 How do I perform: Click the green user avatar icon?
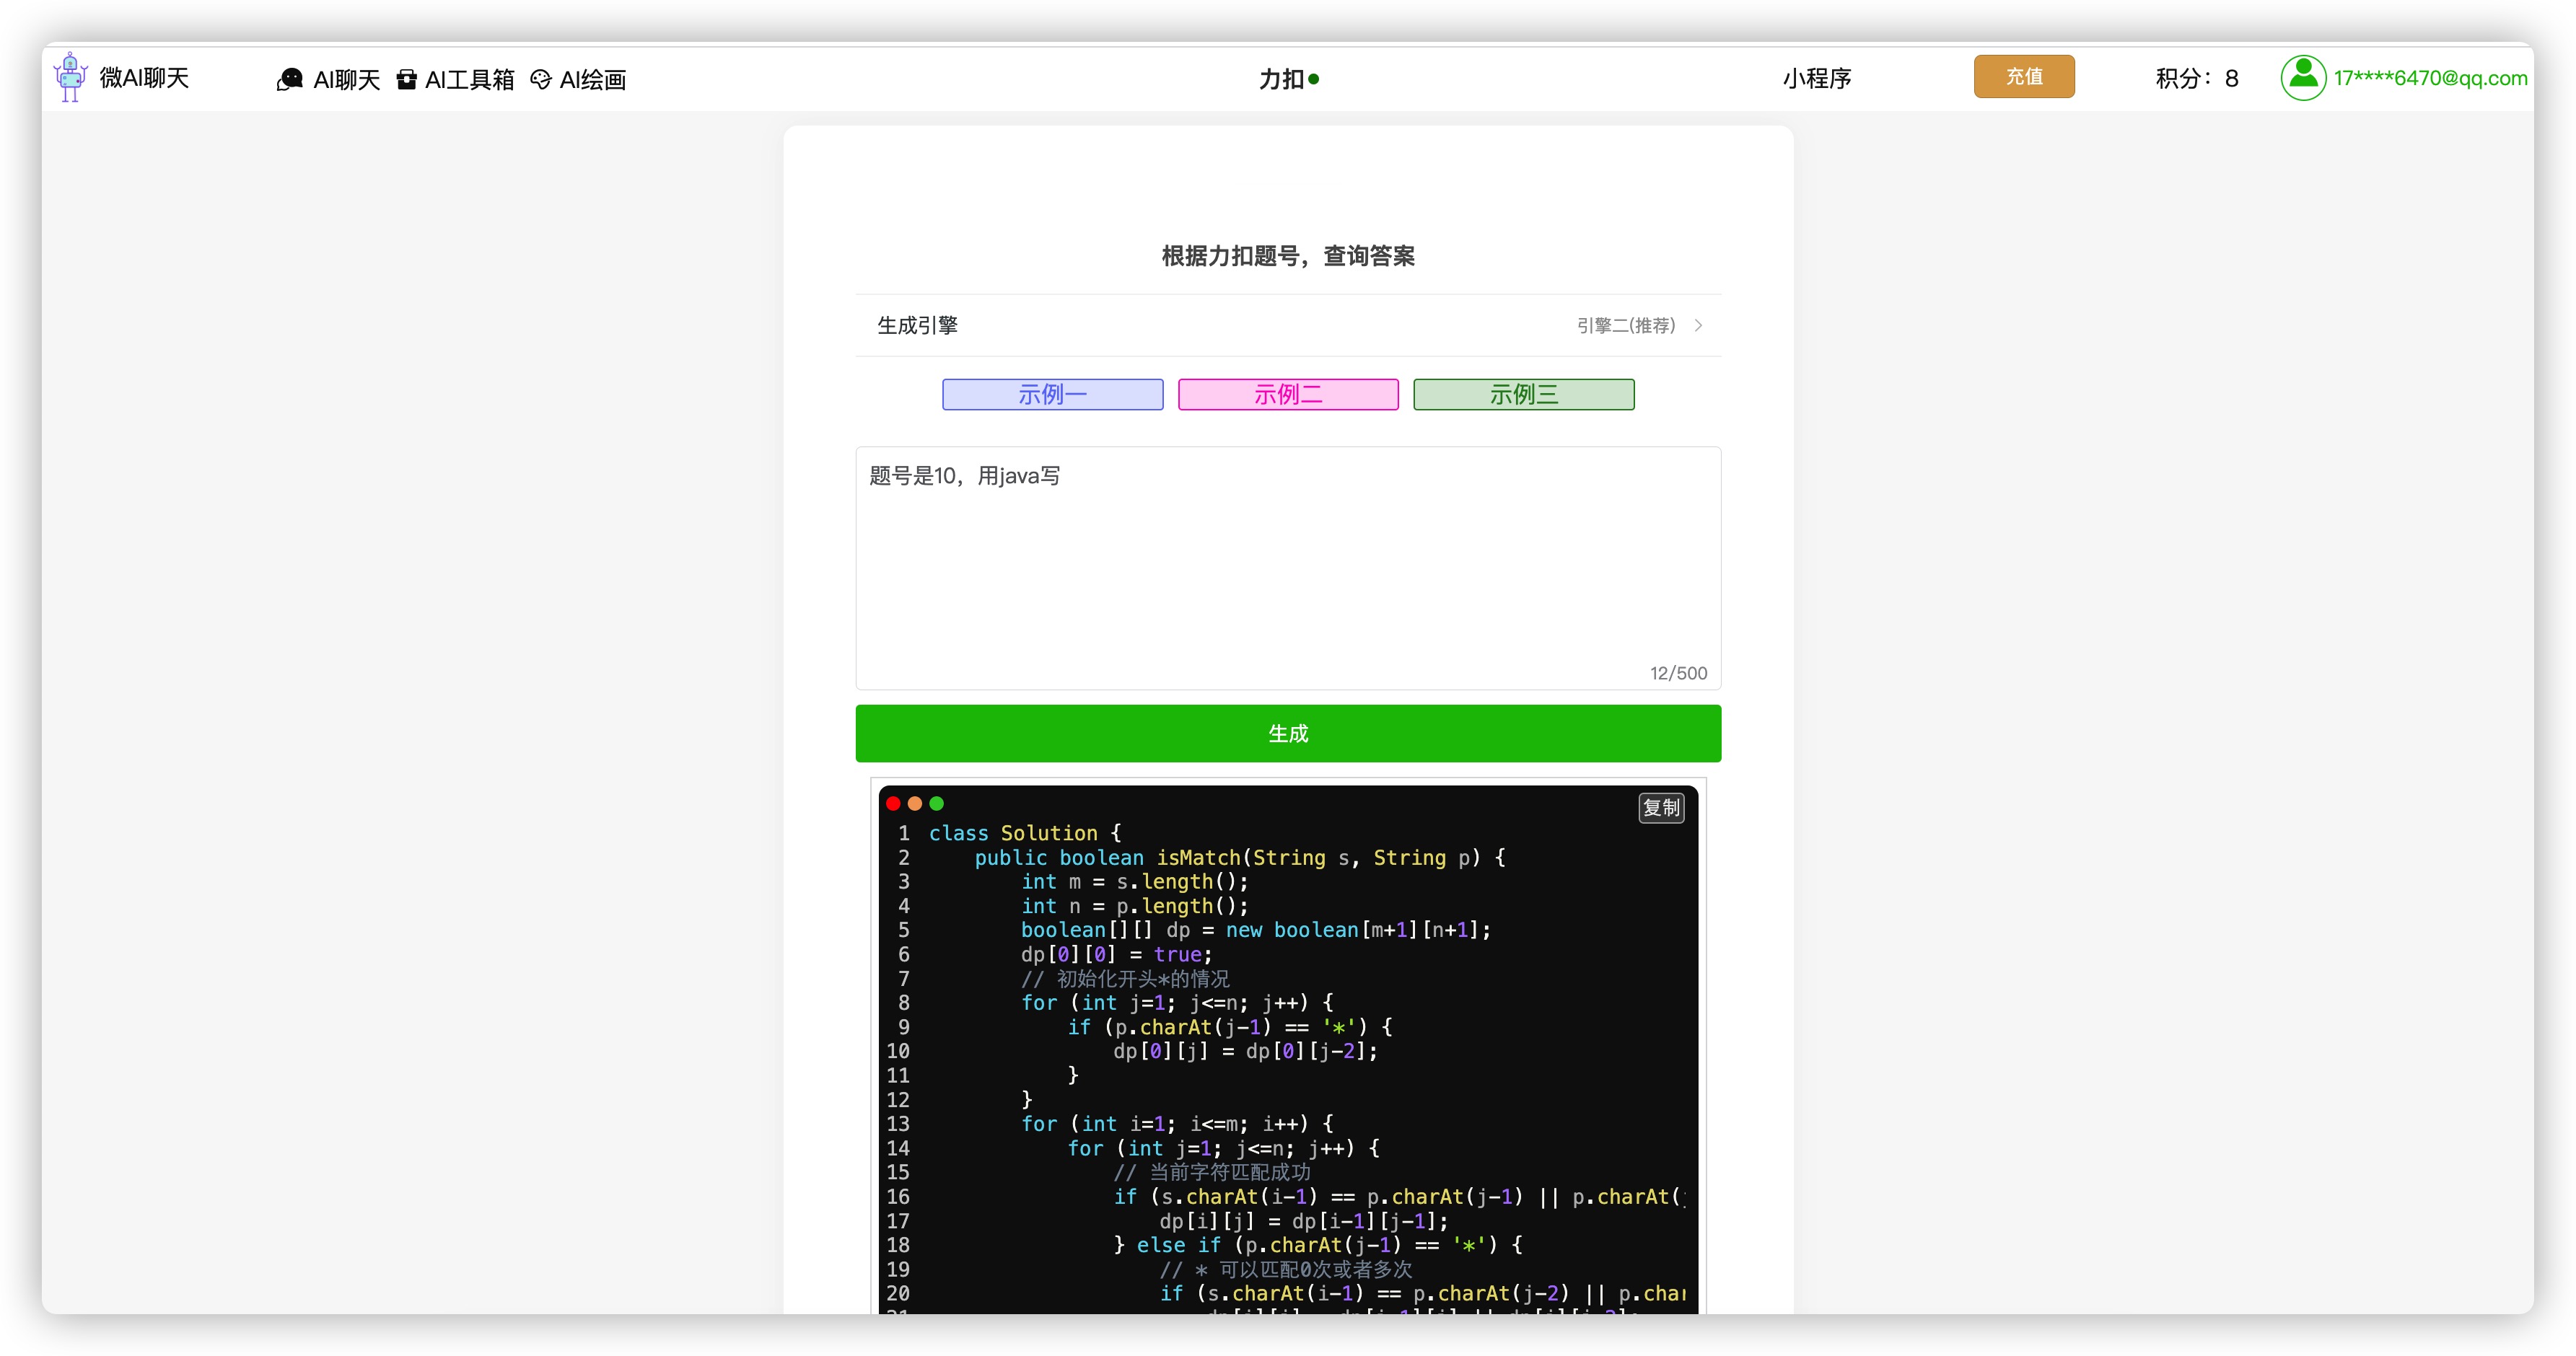click(x=2303, y=77)
